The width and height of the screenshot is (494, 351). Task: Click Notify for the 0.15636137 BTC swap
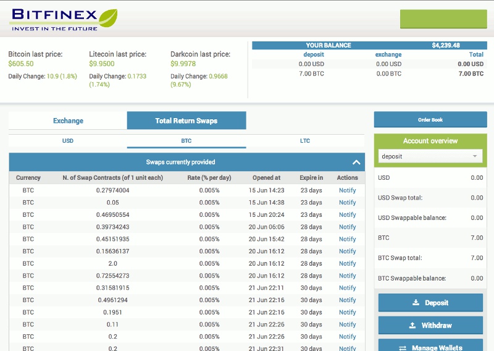click(x=347, y=252)
